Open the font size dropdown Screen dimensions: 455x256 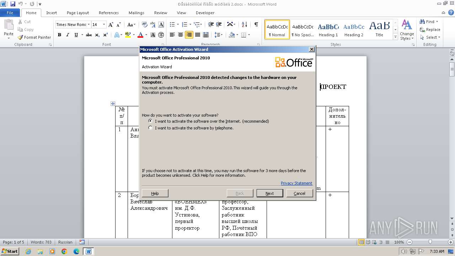104,25
